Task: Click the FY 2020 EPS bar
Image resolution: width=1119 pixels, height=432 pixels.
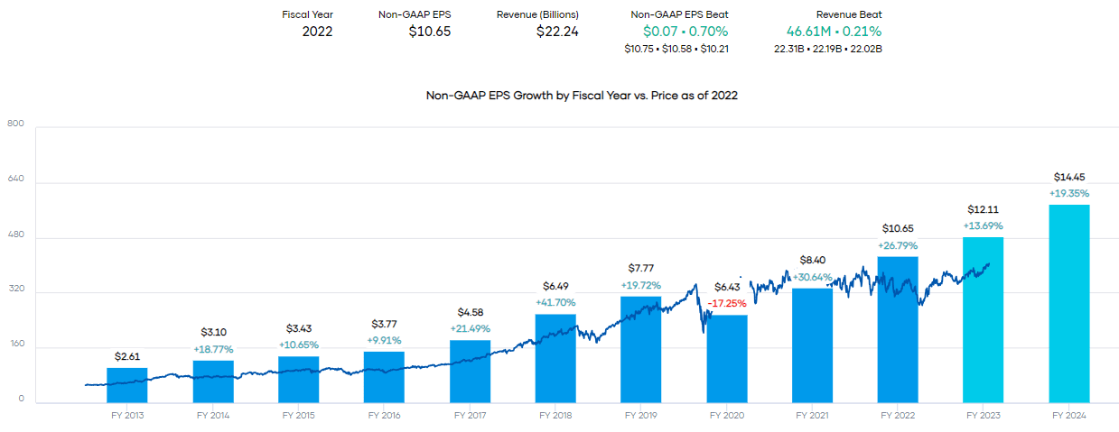Action: coord(726,359)
